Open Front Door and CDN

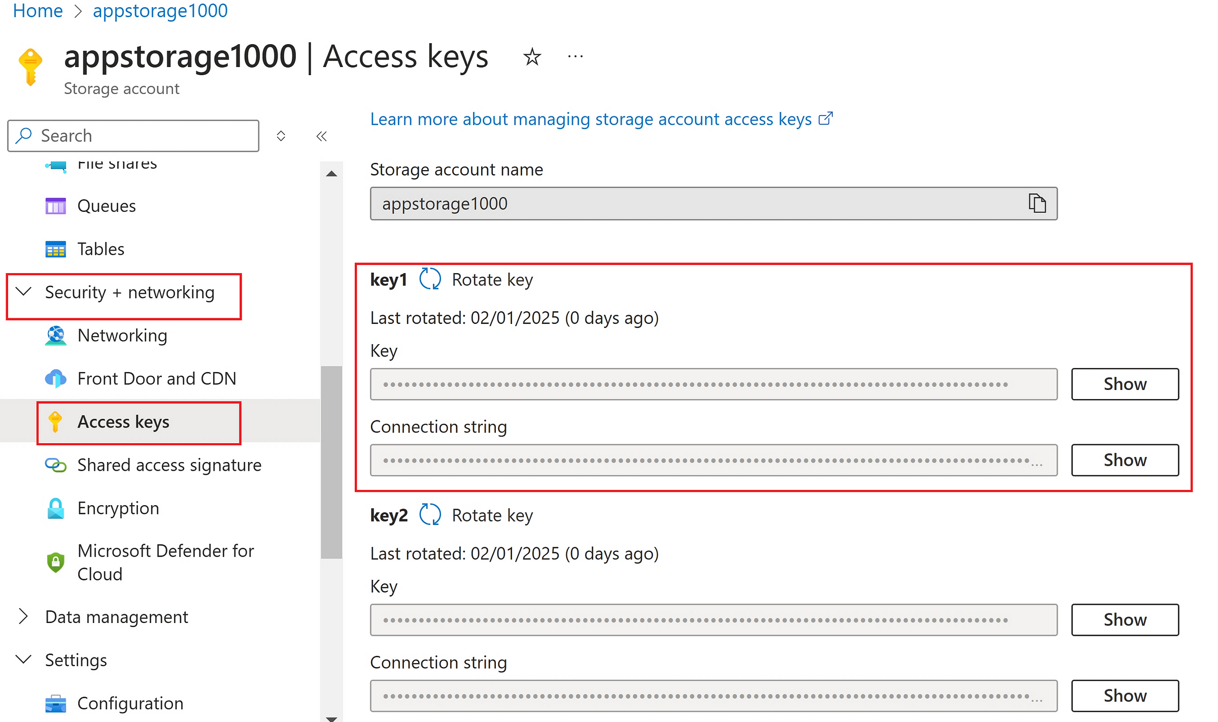tap(157, 378)
